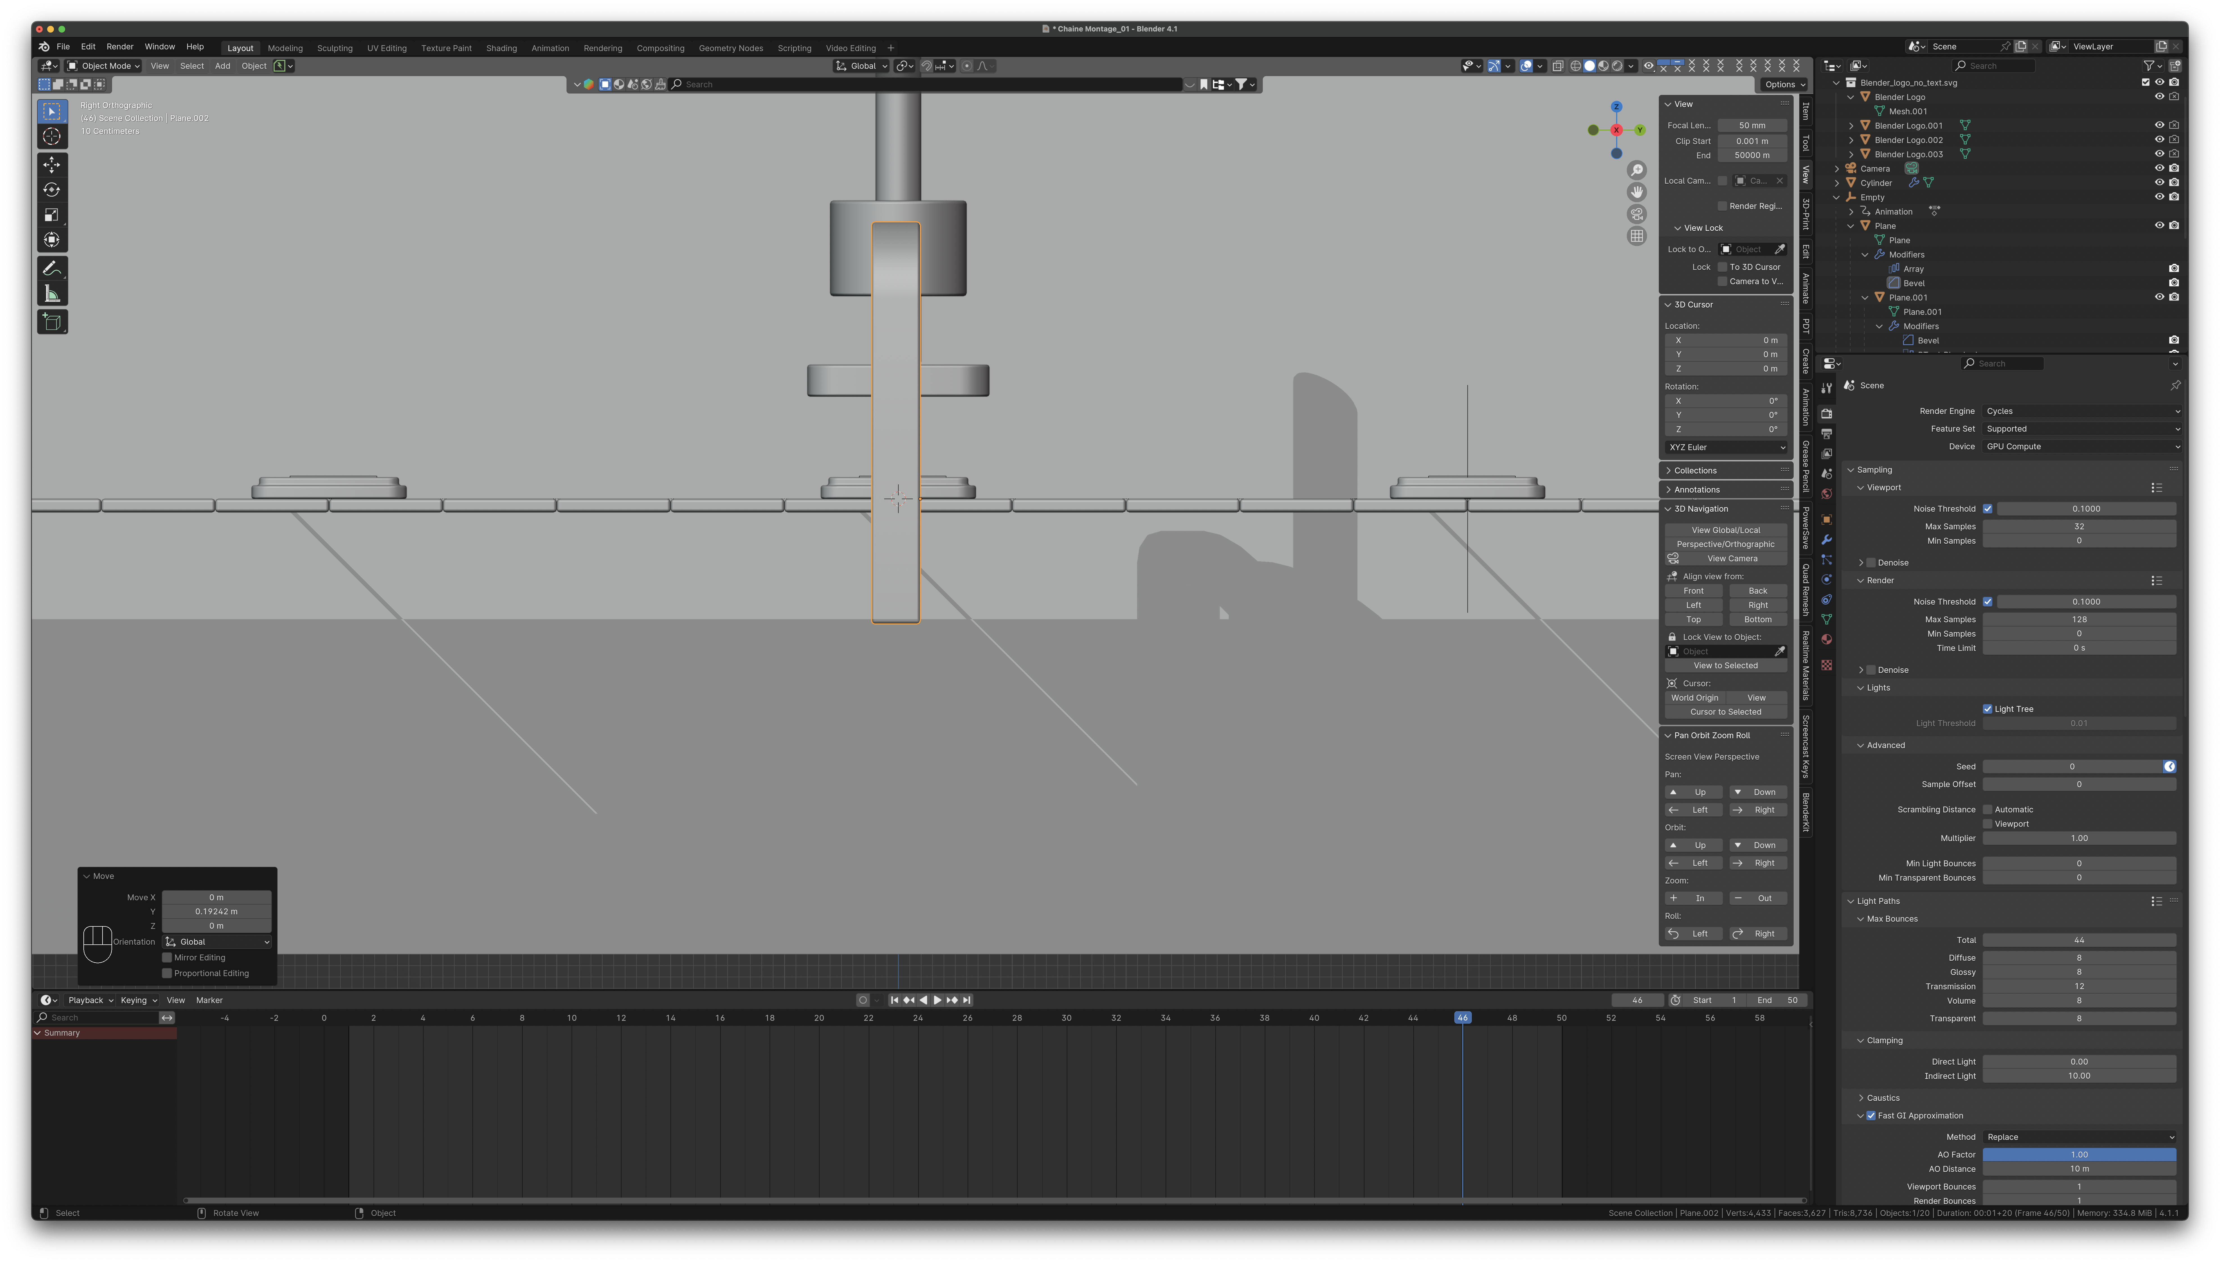Open the Add menu in viewport header
The width and height of the screenshot is (2220, 1262).
223,66
